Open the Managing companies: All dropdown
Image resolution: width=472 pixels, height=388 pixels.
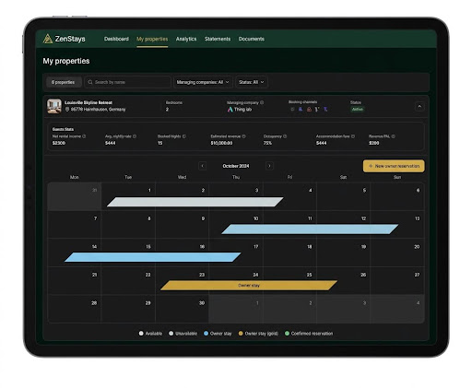[x=203, y=82]
